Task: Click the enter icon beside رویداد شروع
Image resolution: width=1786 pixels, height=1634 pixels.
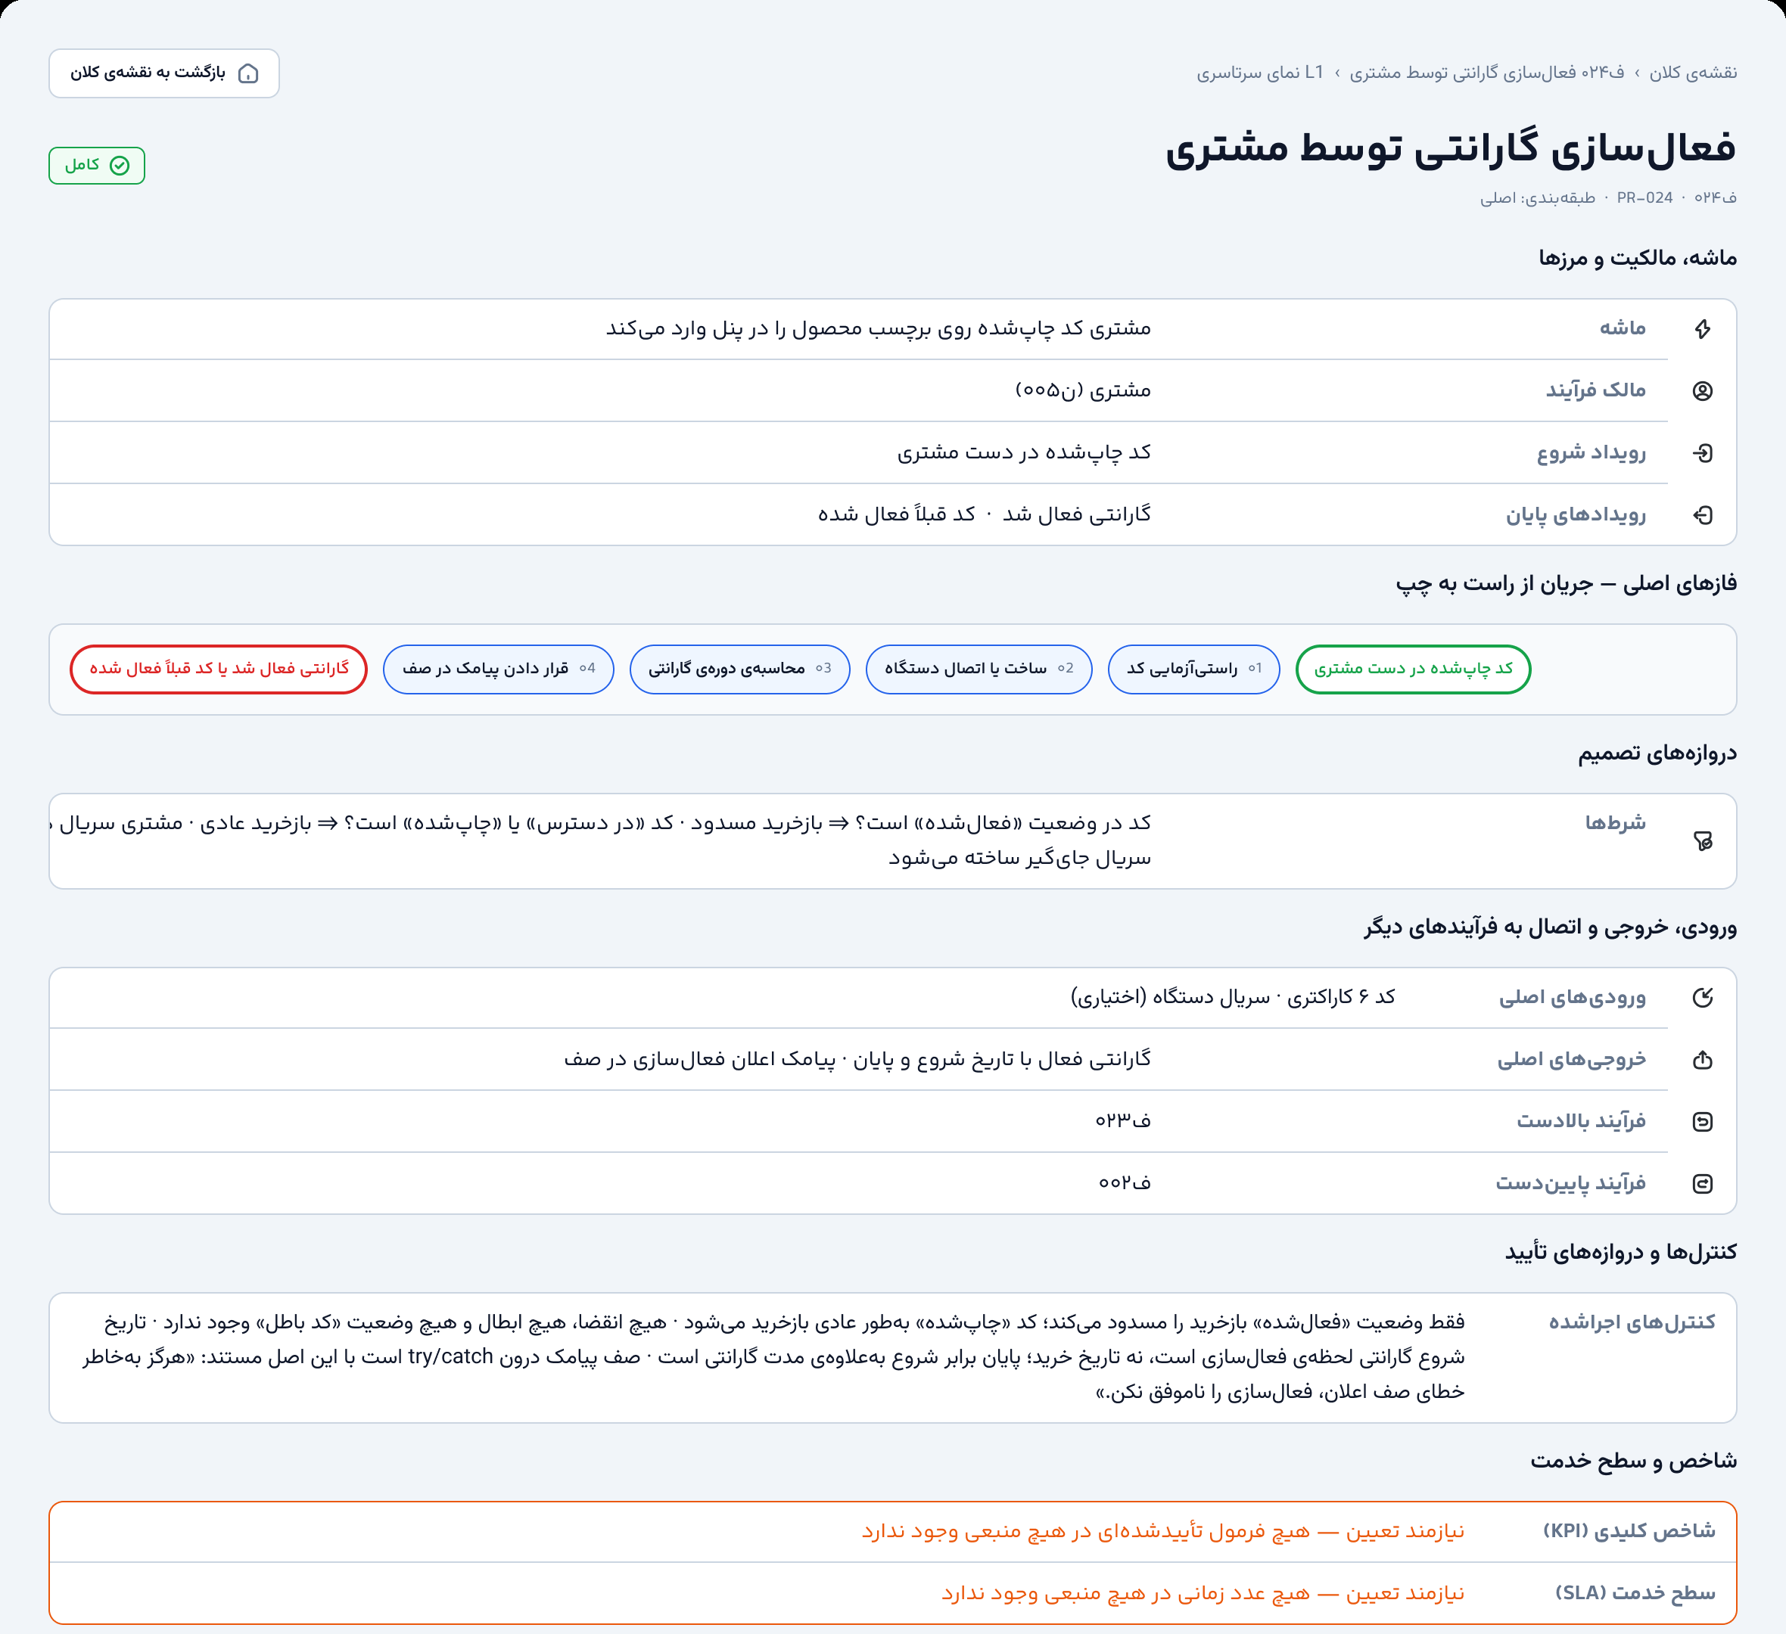Action: tap(1703, 452)
